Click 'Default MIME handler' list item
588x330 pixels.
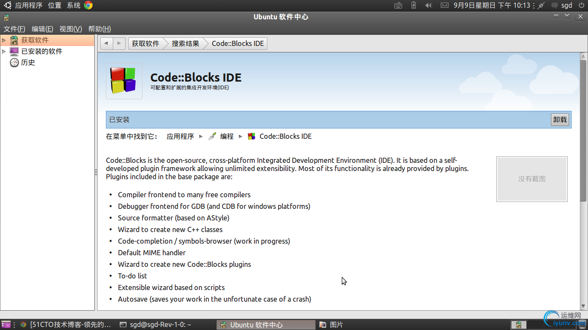click(x=152, y=253)
